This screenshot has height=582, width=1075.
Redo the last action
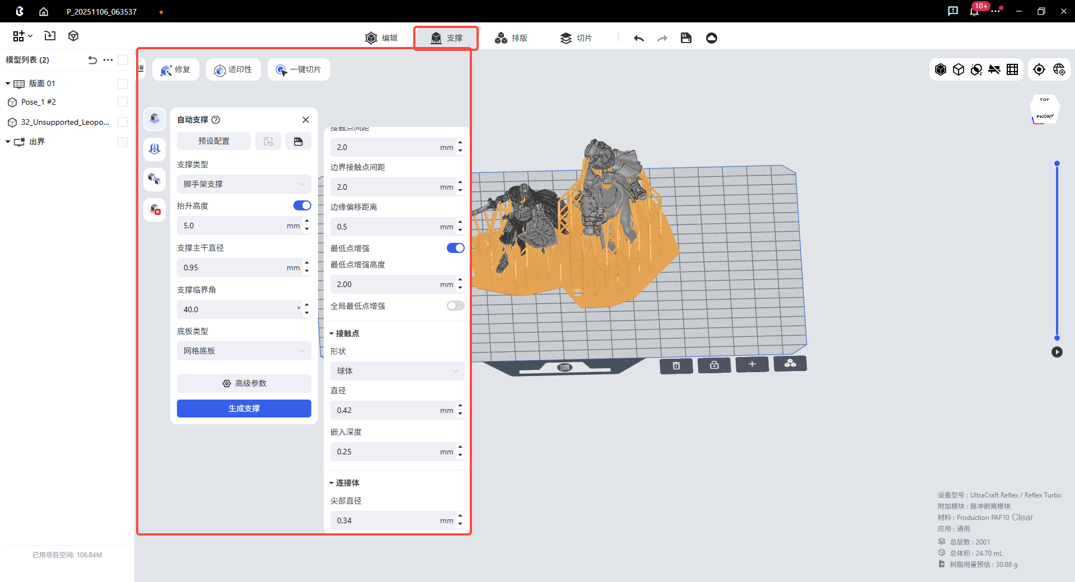662,38
